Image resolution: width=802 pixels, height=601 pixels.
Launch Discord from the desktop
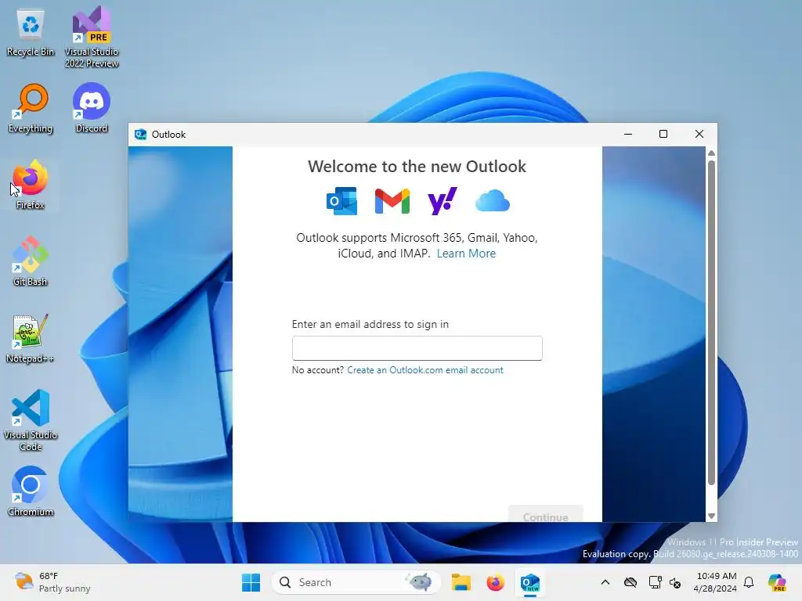point(92,108)
